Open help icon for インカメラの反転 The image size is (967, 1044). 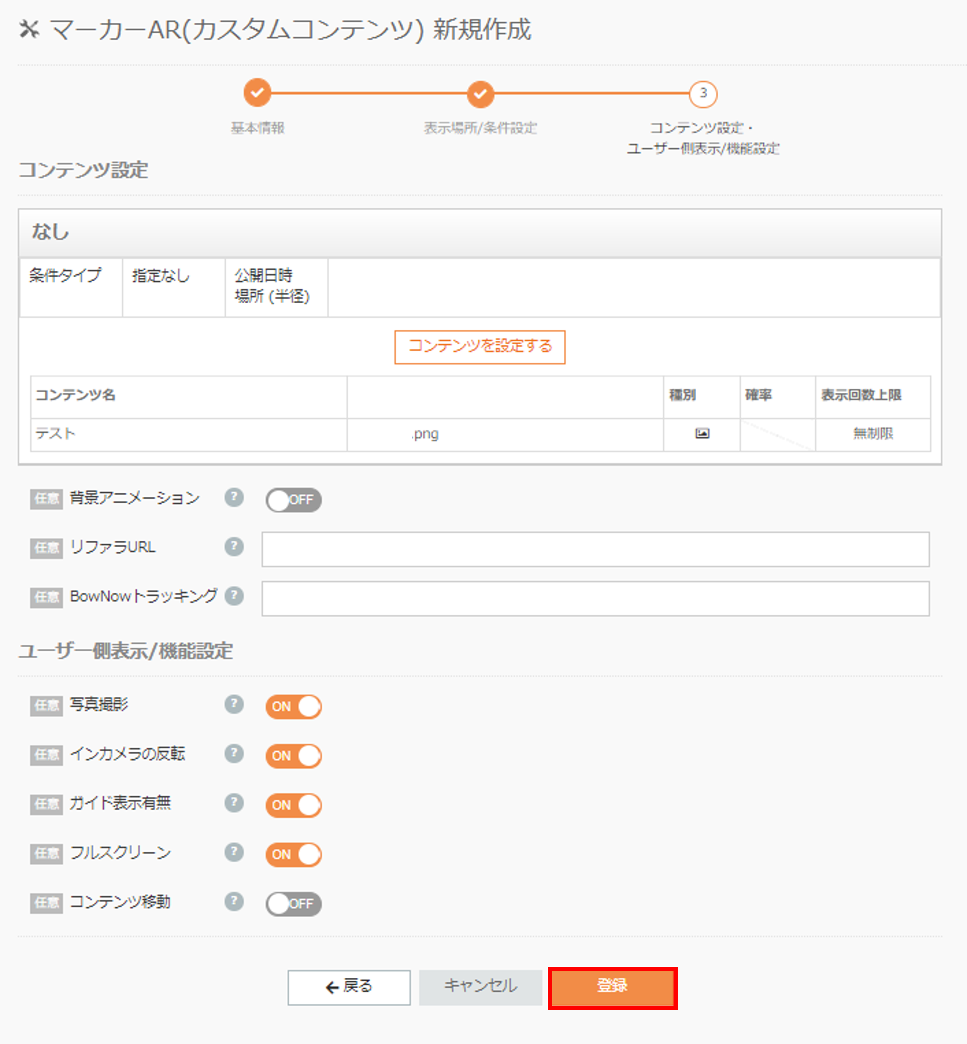[x=234, y=753]
